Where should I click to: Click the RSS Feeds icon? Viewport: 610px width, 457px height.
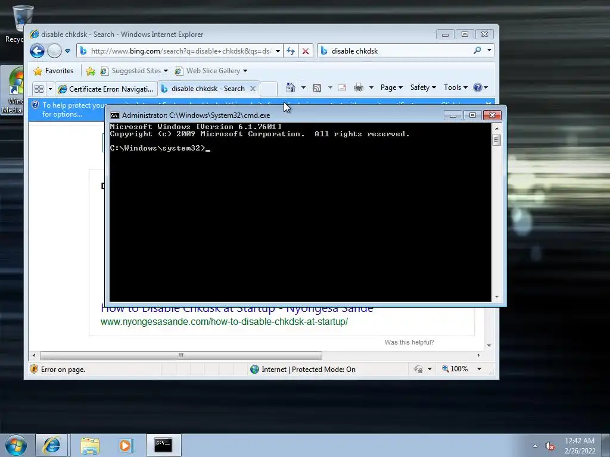click(x=317, y=88)
